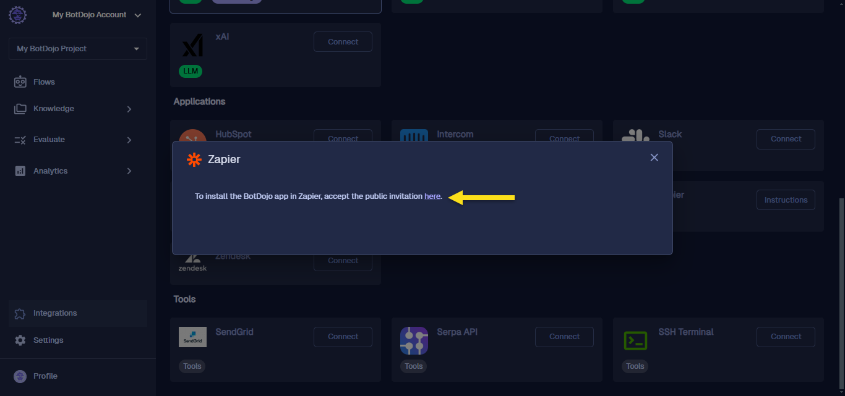Screen dimensions: 845x396
Task: Click the Flows robot icon
Action: click(x=20, y=82)
